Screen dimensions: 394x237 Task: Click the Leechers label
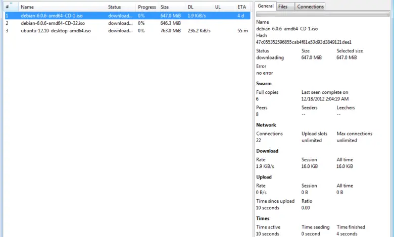click(x=346, y=107)
